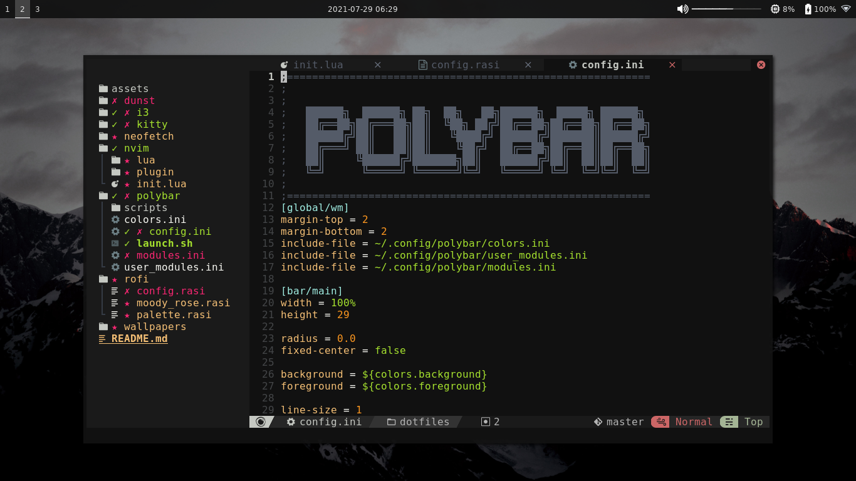The height and width of the screenshot is (481, 856).
Task: Click the document icon on the config.rasi tab
Action: point(423,65)
